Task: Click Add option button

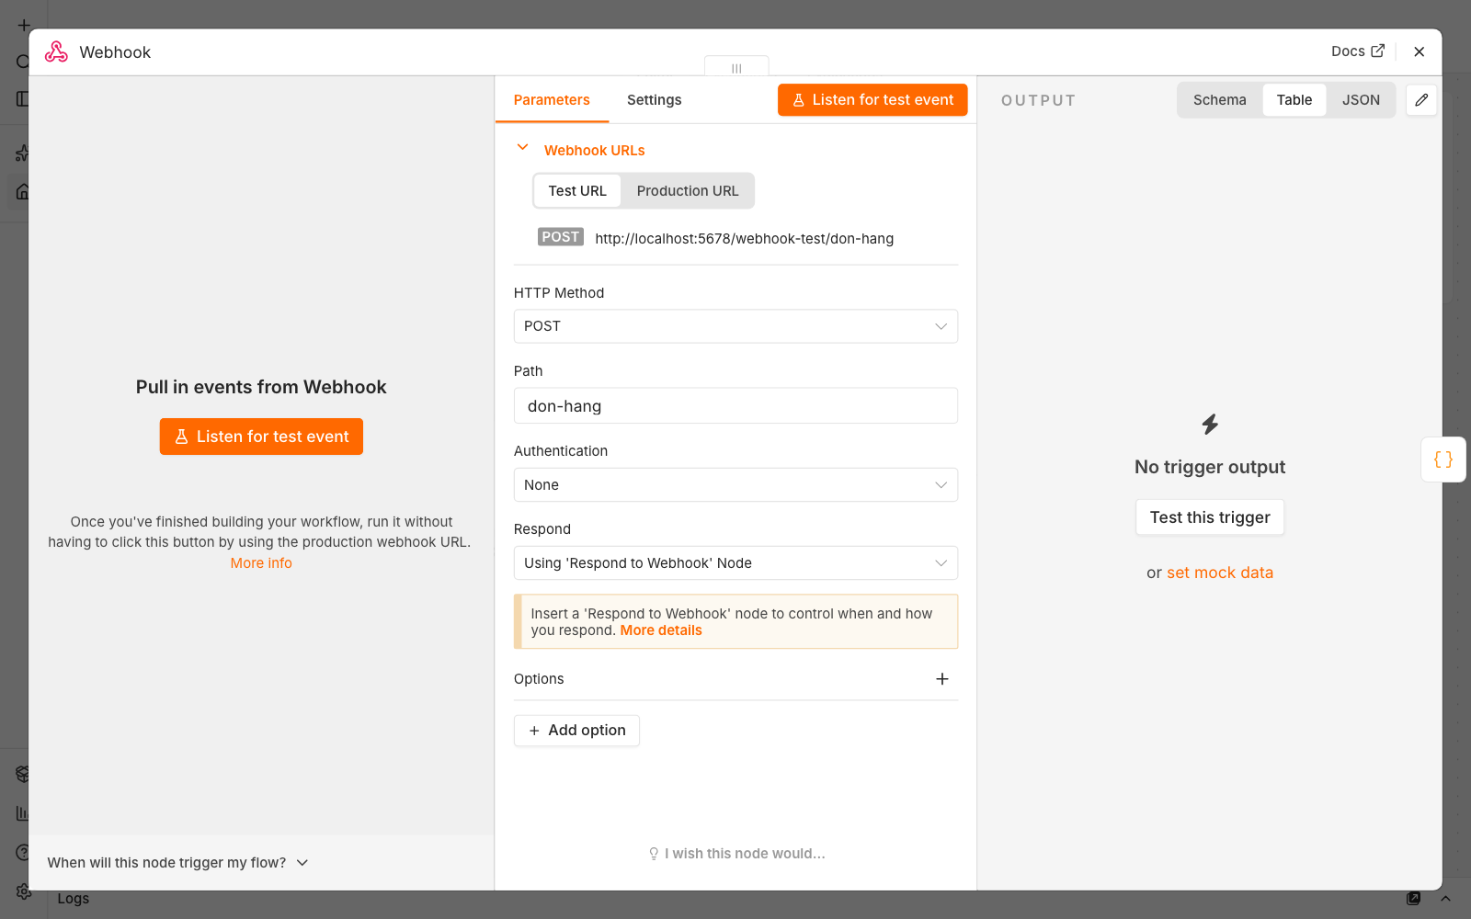Action: (576, 731)
